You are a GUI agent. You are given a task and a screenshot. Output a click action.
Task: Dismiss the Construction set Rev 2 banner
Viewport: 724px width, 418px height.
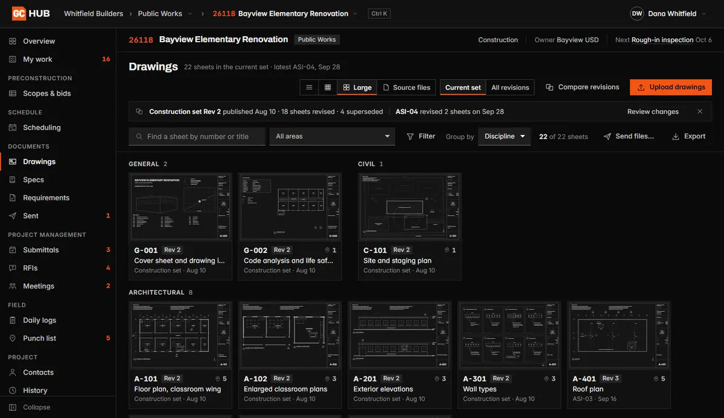700,111
